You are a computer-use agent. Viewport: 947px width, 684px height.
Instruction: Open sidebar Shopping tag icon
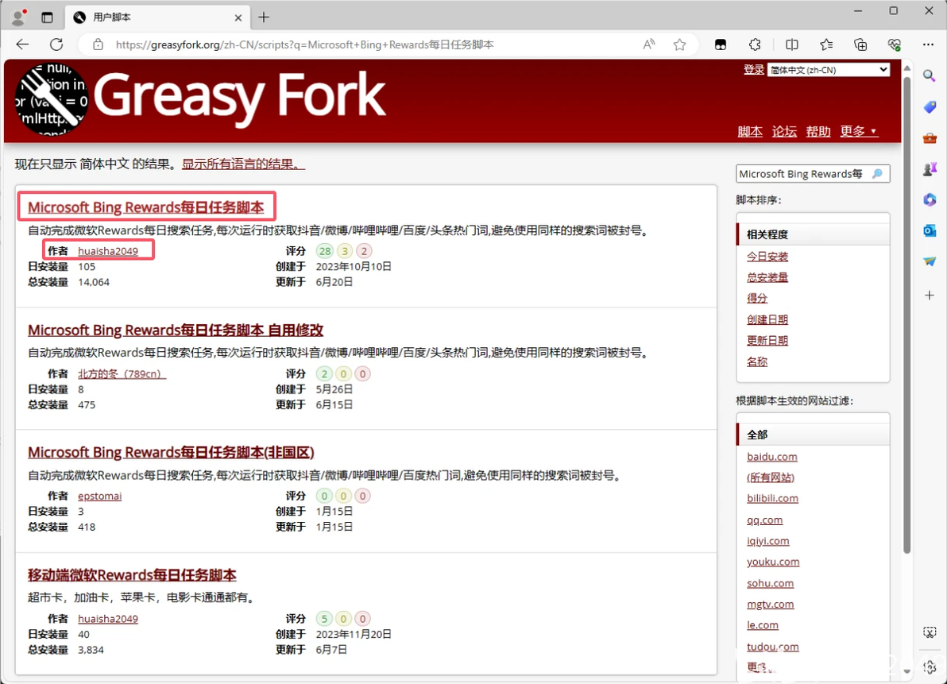pyautogui.click(x=930, y=107)
